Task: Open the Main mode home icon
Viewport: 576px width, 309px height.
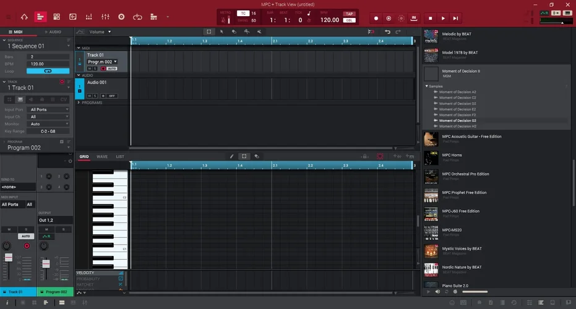Action: coord(24,17)
